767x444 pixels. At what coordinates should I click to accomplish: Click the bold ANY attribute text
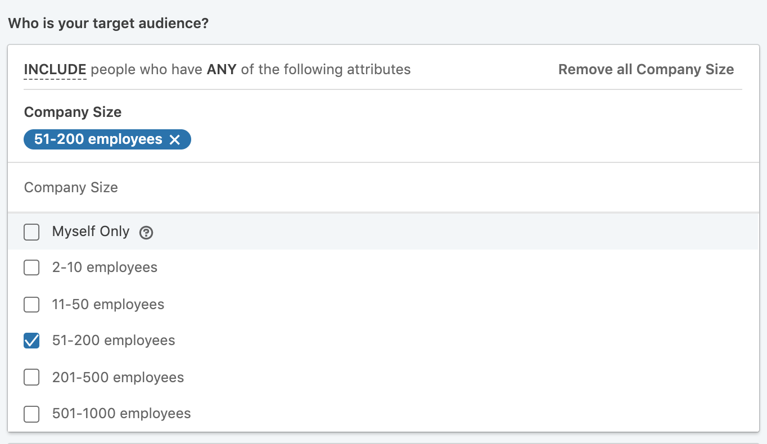click(x=222, y=70)
